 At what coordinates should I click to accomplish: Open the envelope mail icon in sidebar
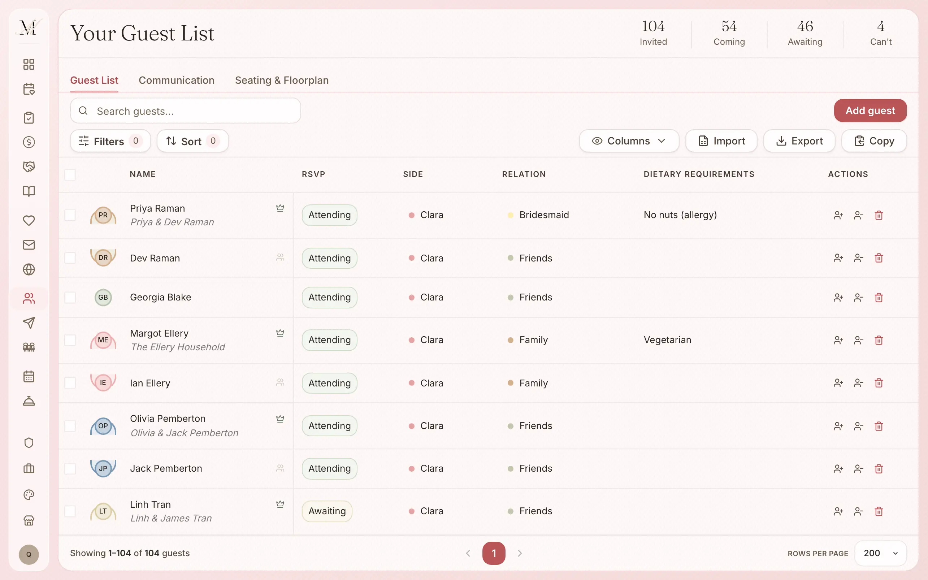pyautogui.click(x=29, y=245)
